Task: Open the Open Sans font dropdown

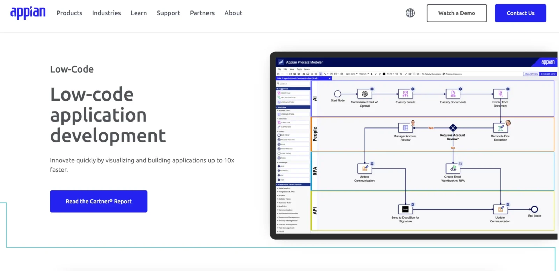Action: [x=351, y=74]
